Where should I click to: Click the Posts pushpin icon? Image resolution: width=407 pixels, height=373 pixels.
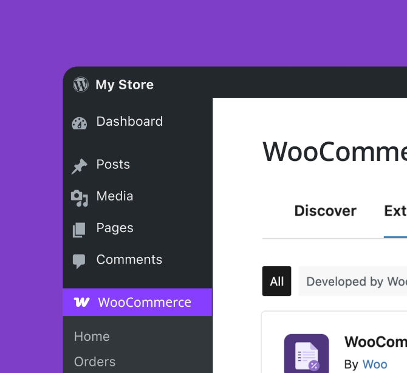[80, 166]
